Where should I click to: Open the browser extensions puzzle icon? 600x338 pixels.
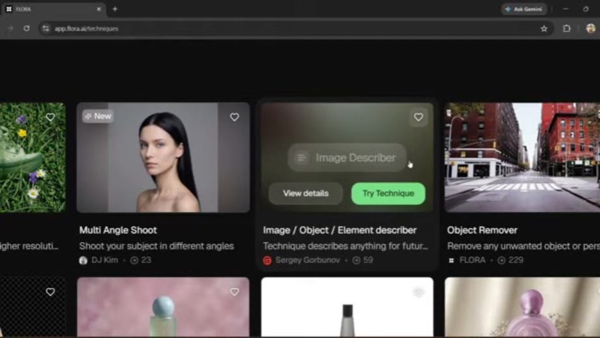click(x=567, y=29)
